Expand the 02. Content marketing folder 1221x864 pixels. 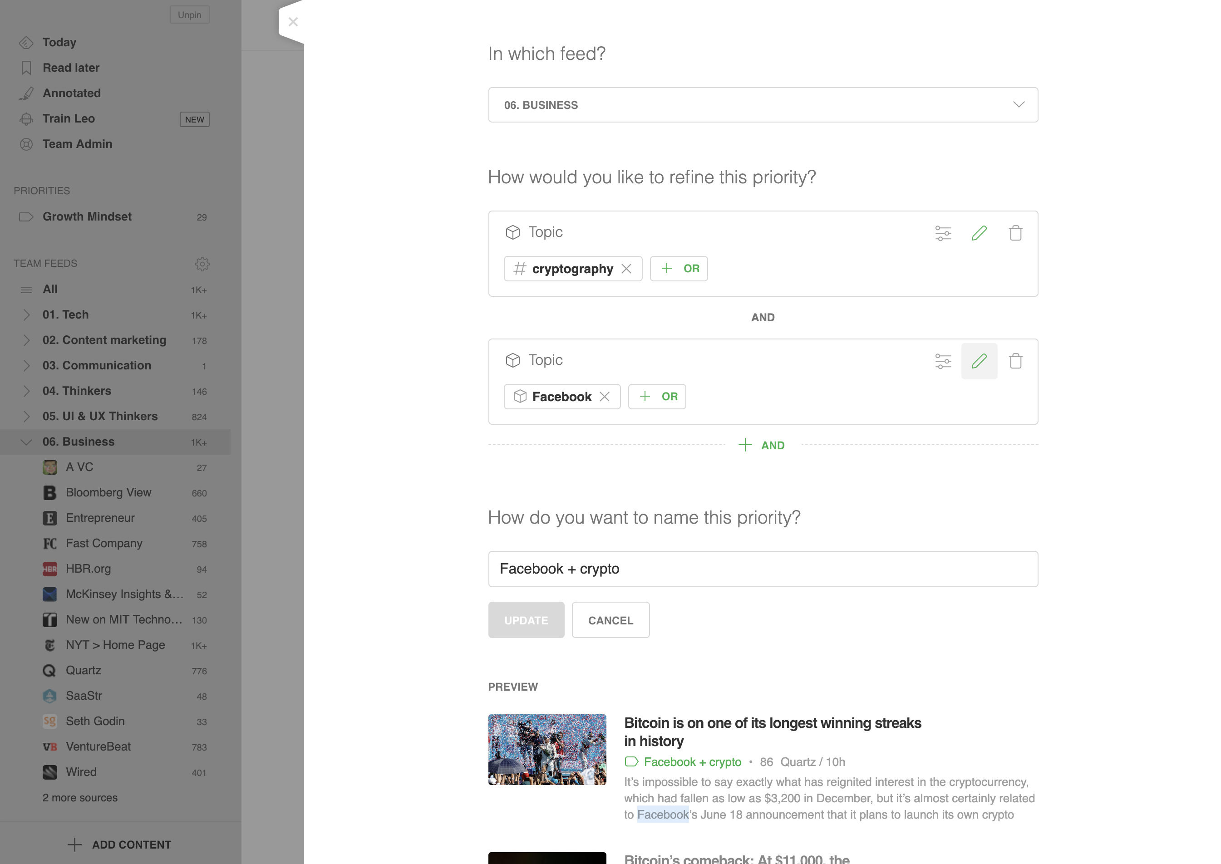26,340
